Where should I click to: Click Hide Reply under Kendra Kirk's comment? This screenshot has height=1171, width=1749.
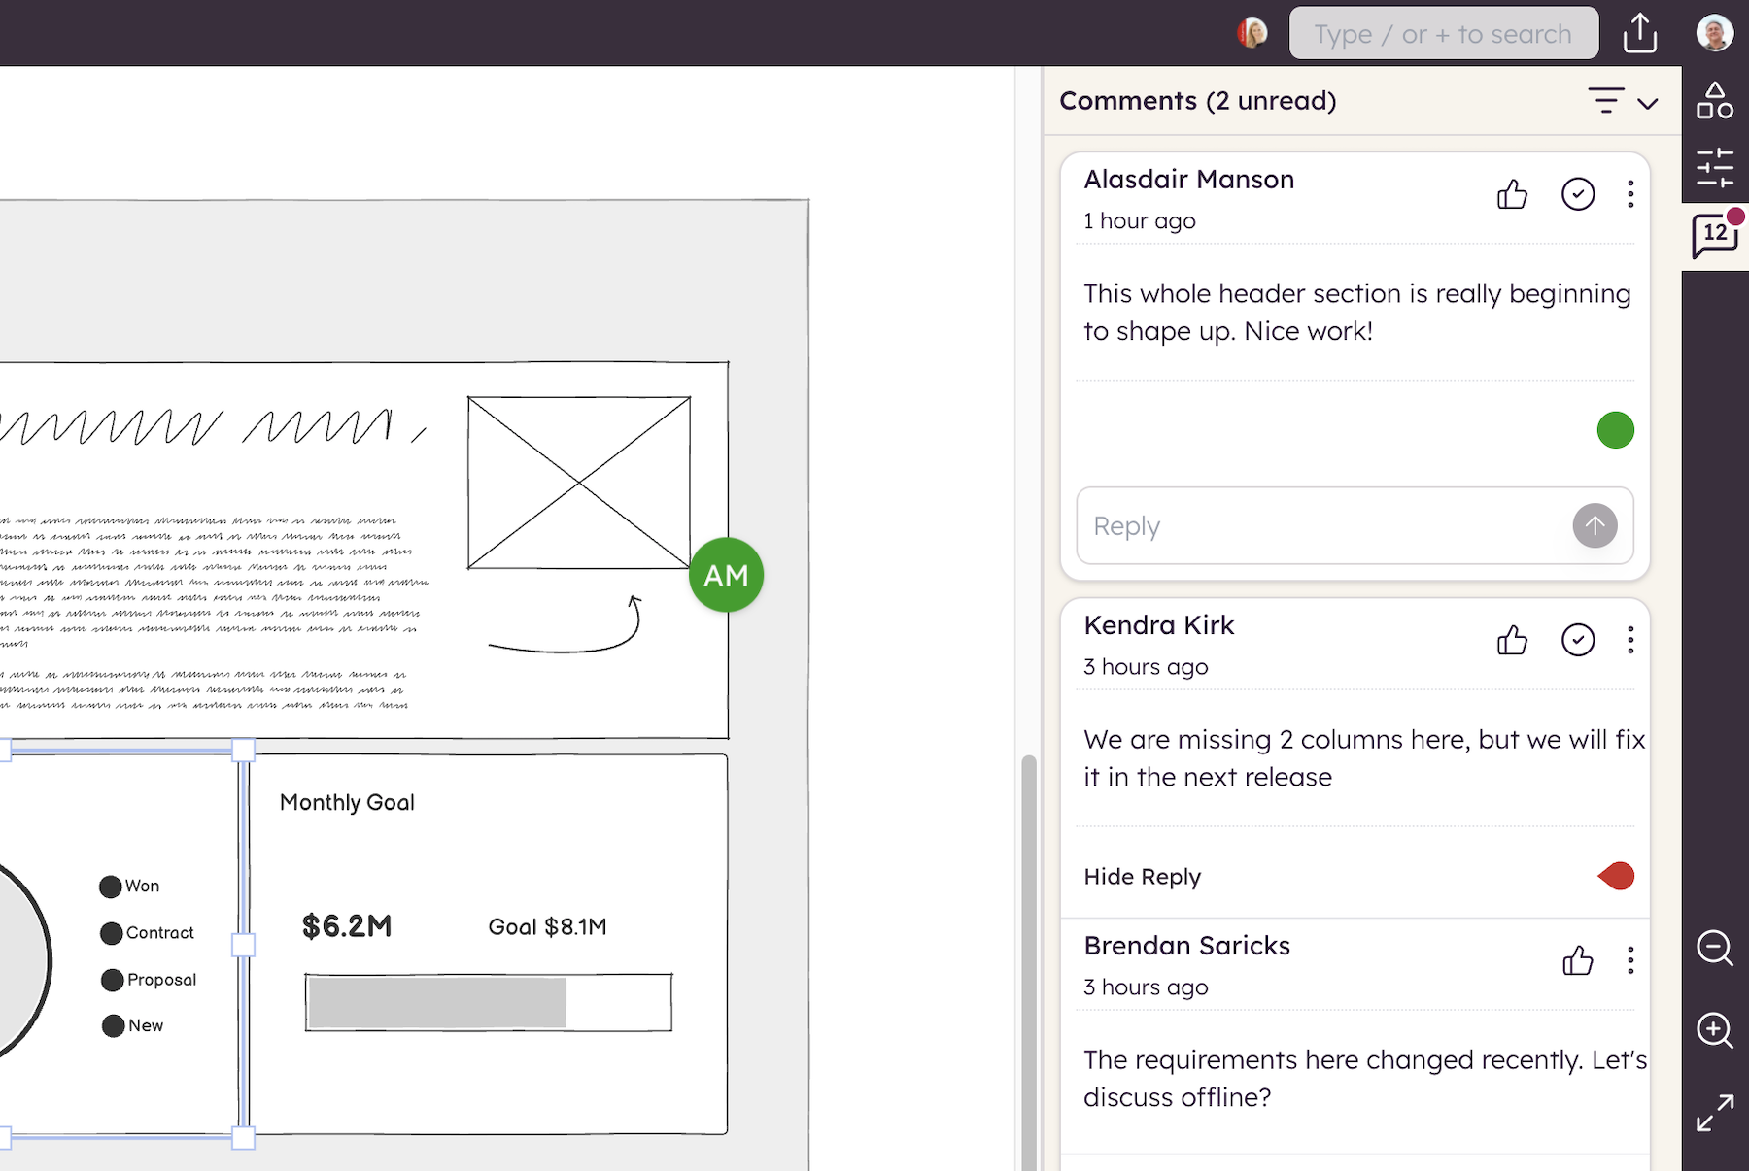[1142, 877]
